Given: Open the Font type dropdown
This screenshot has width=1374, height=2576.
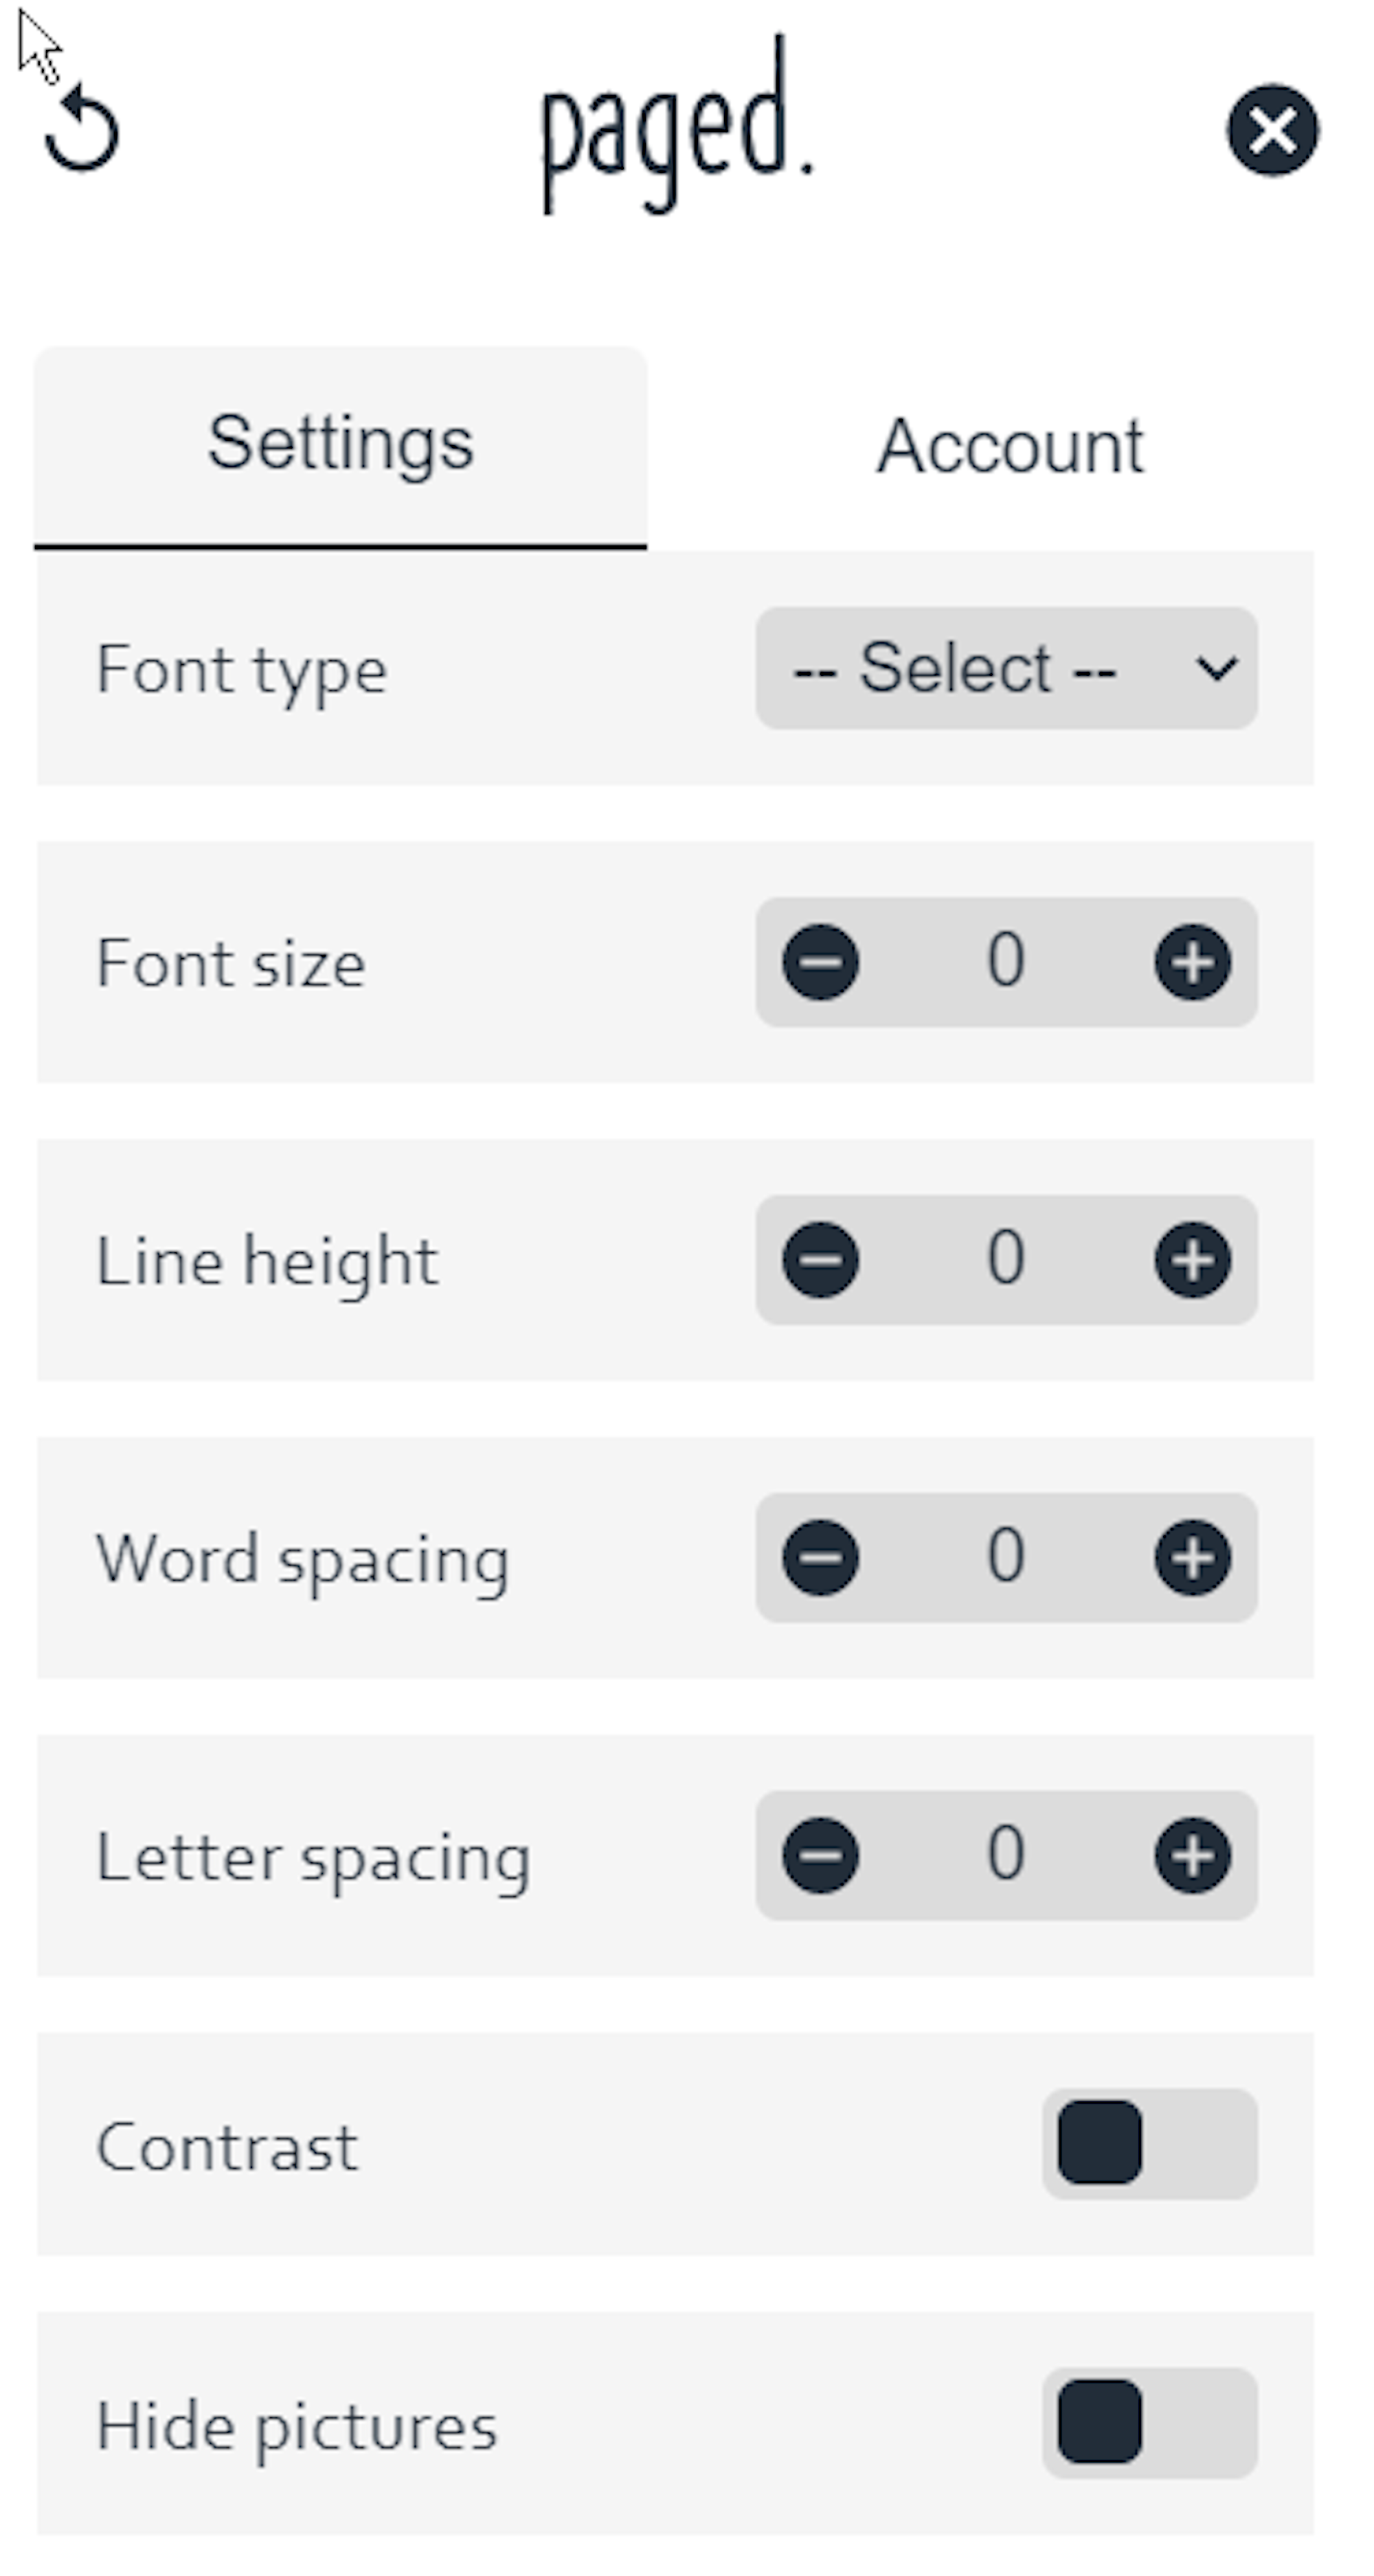Looking at the screenshot, I should 1006,668.
